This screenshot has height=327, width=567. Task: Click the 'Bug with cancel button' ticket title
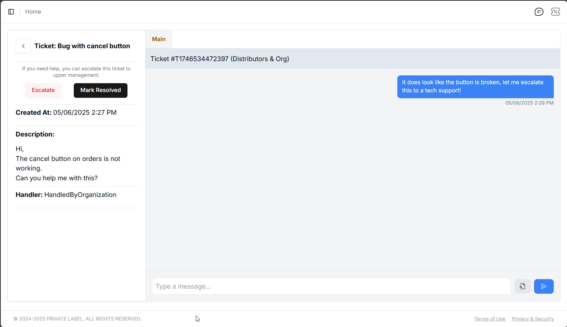(x=82, y=46)
